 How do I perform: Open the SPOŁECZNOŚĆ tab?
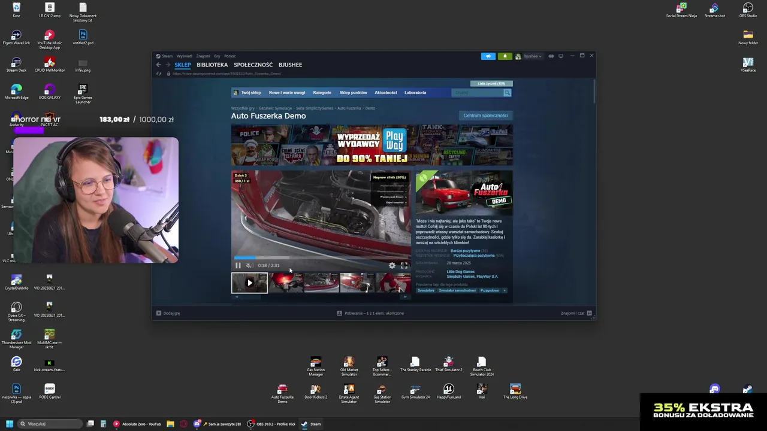pos(253,65)
